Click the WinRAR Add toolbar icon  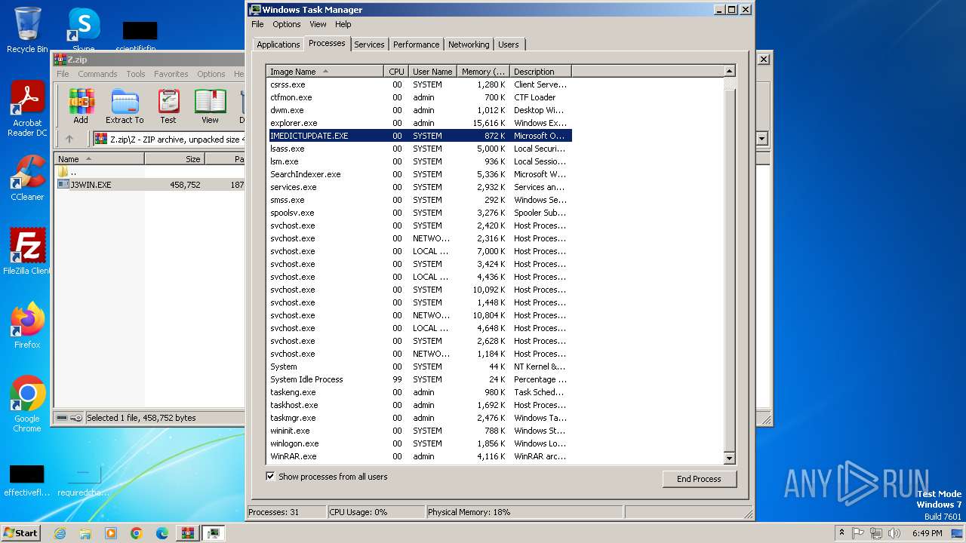pos(81,106)
